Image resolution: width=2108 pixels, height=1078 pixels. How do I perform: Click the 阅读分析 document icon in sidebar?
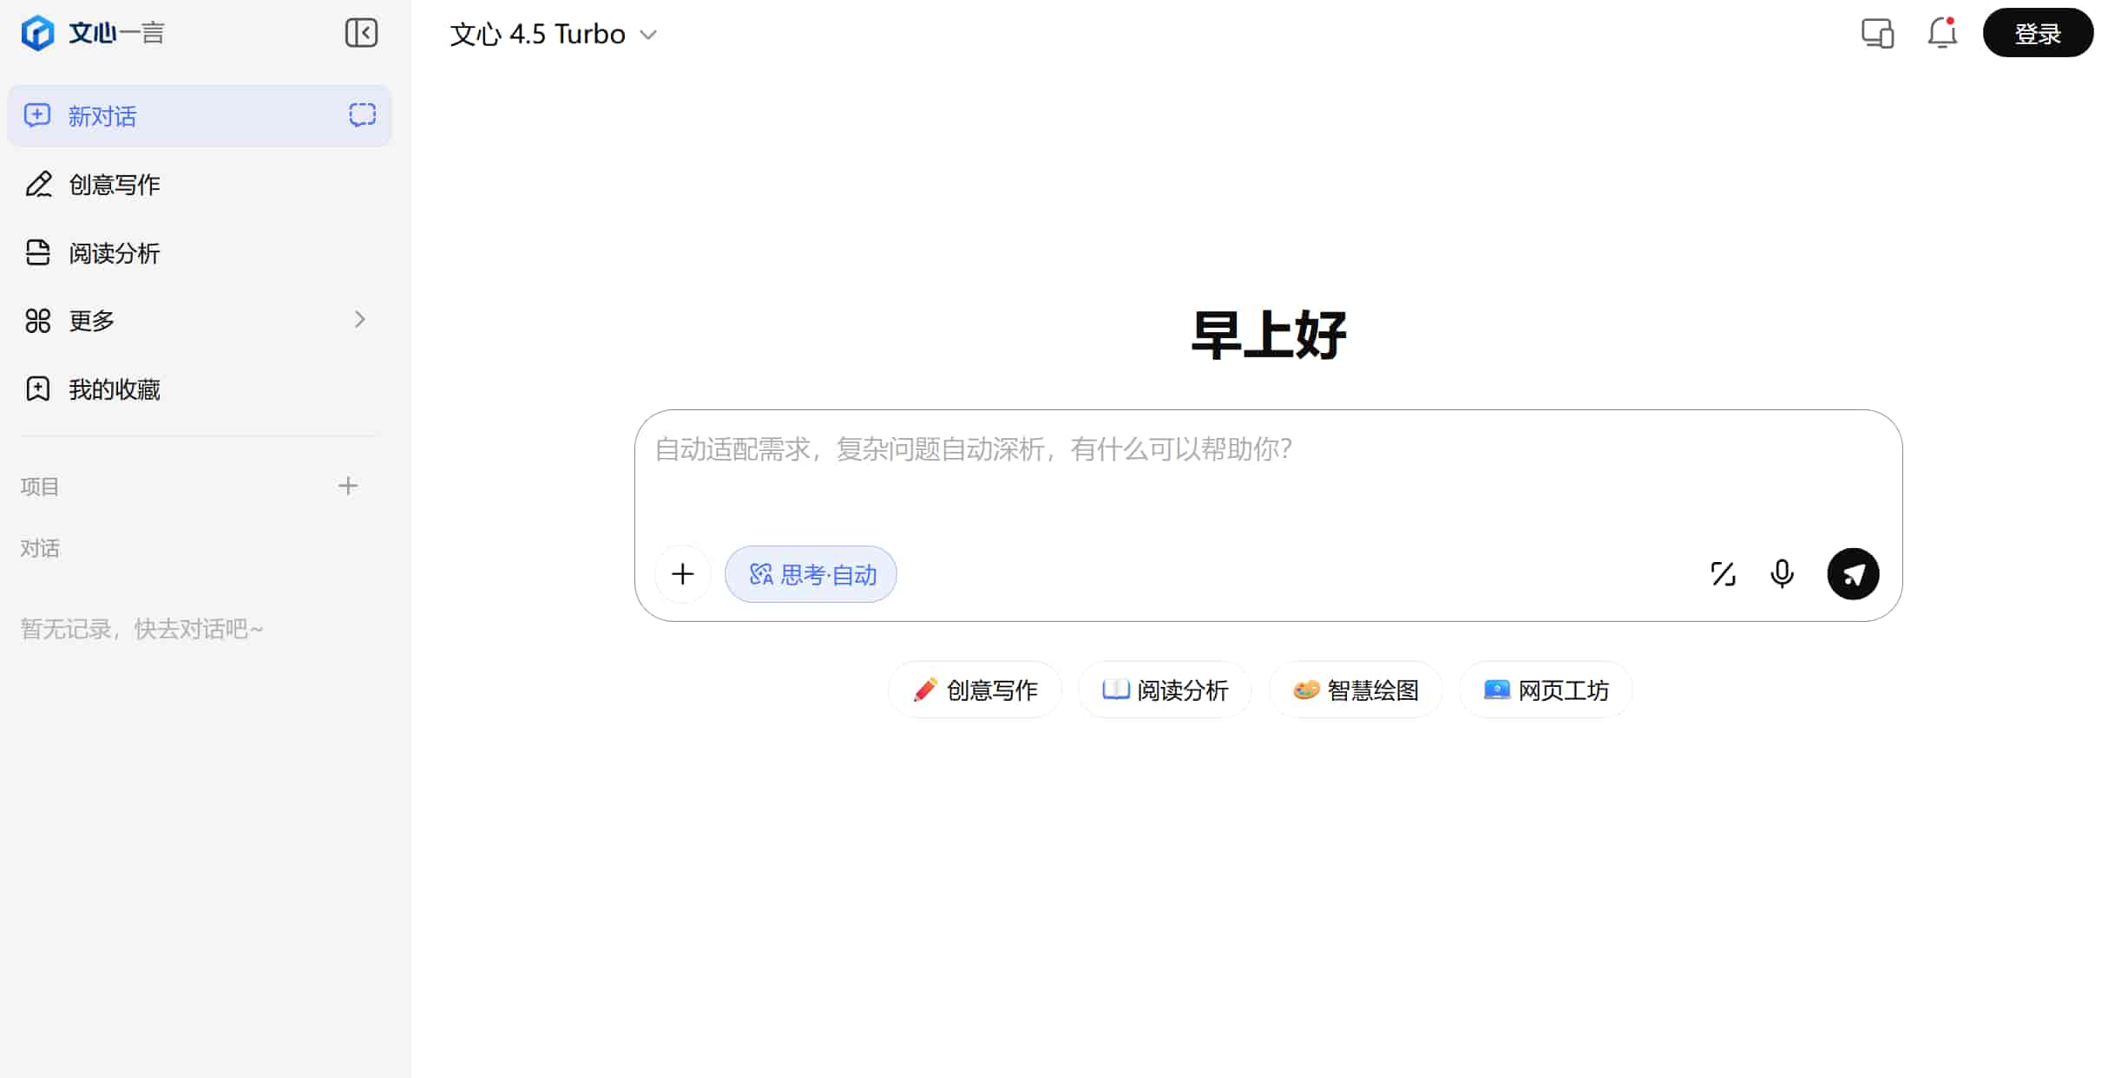pyautogui.click(x=37, y=252)
